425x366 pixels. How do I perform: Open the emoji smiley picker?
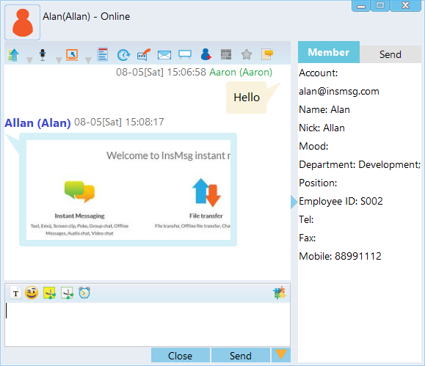pyautogui.click(x=32, y=293)
